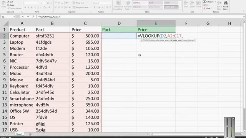Apply the Good cell style
The width and height of the screenshot is (246, 138).
(x=171, y=3)
